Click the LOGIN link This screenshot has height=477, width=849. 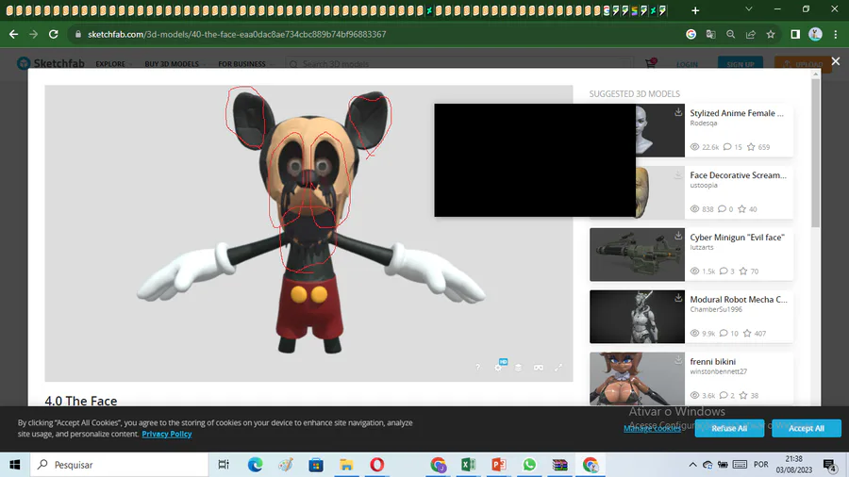[x=687, y=64]
